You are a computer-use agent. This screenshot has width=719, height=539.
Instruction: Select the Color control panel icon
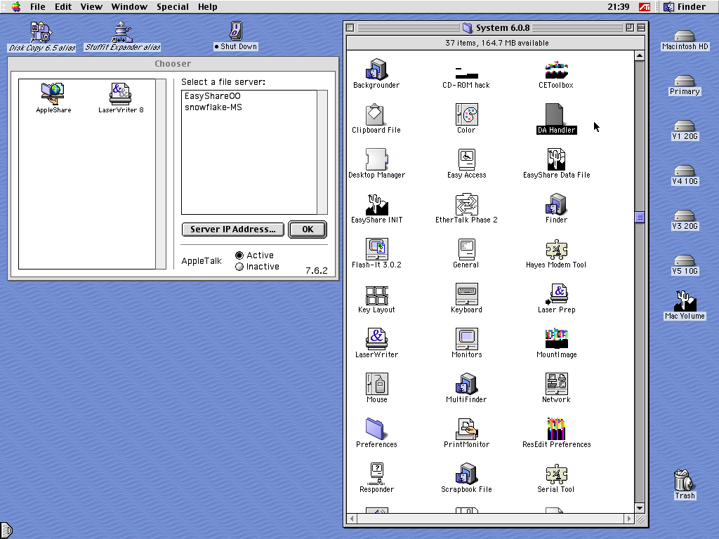(x=466, y=114)
